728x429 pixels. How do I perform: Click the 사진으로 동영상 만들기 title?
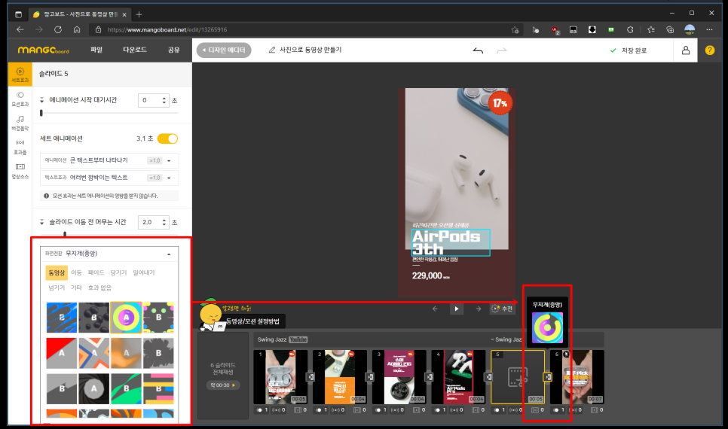tap(310, 50)
